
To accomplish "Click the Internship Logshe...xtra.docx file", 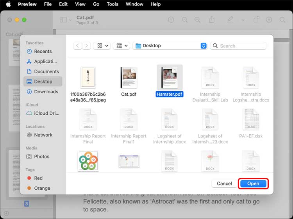I will click(x=251, y=84).
